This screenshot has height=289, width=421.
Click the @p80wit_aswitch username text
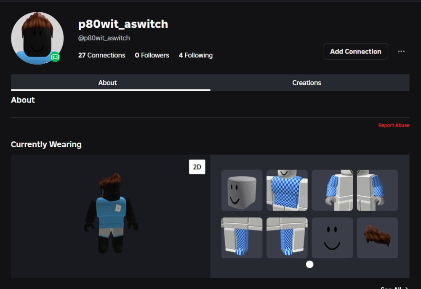click(x=104, y=38)
